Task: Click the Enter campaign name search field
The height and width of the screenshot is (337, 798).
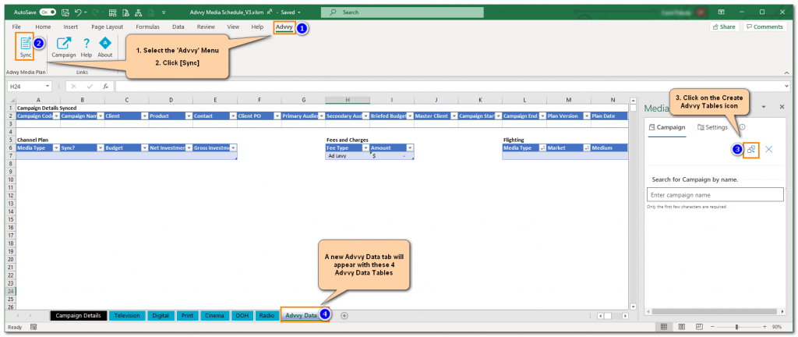Action: tap(715, 195)
